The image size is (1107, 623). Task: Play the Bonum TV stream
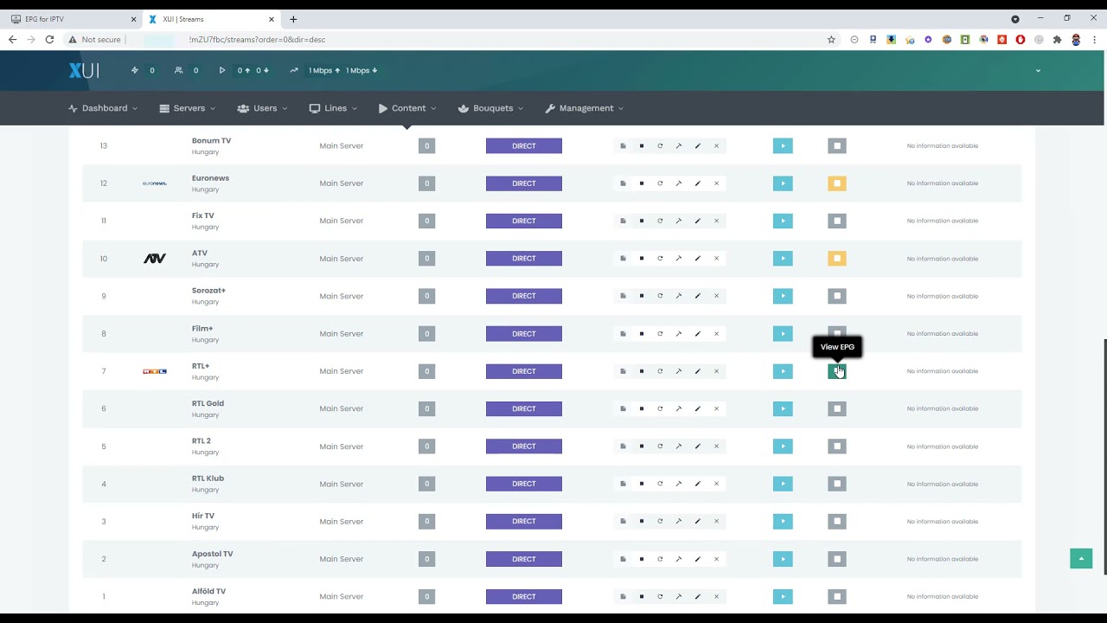click(783, 146)
